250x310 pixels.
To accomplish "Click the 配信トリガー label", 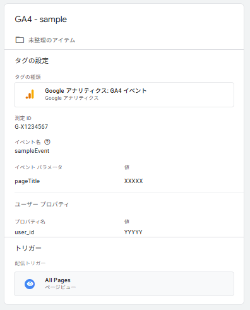I will (30, 263).
